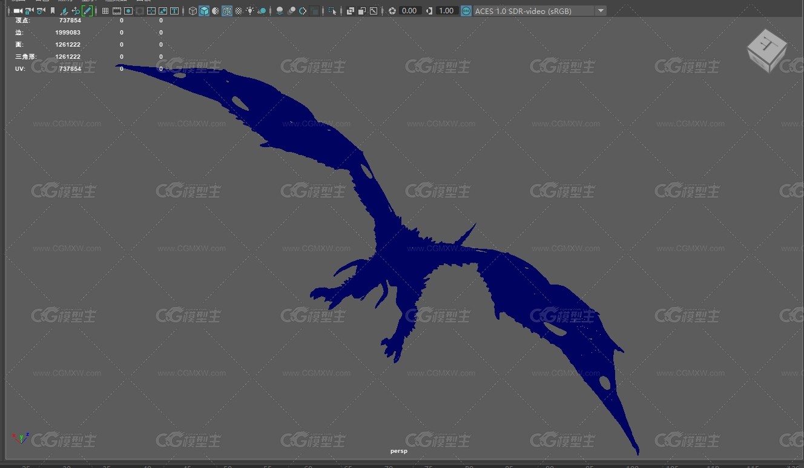Toggle the Textured display icon
This screenshot has width=804, height=468.
click(x=239, y=11)
